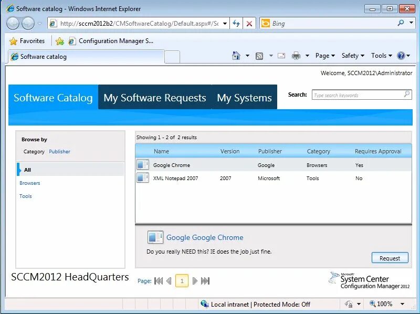Click the Bing magnifier search icon

[401, 23]
